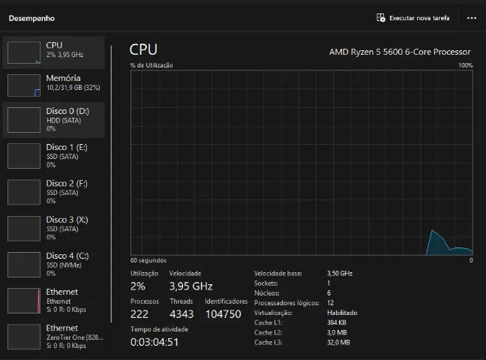This screenshot has height=360, width=486.
Task: Click the Sockets label
Action: [x=266, y=283]
